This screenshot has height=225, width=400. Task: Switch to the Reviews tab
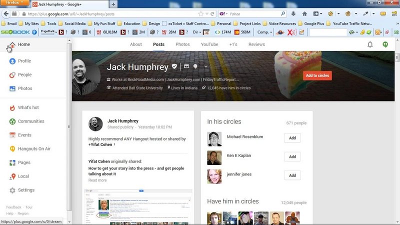point(256,44)
